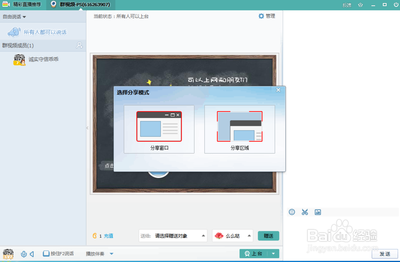The image size is (400, 262).
Task: Select the scissors screenshot icon
Action: [x=304, y=212]
